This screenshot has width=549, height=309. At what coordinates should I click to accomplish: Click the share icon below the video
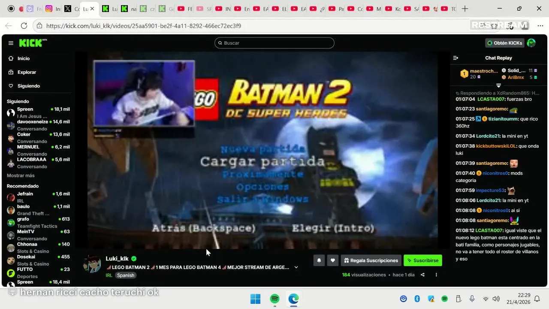tap(422, 275)
